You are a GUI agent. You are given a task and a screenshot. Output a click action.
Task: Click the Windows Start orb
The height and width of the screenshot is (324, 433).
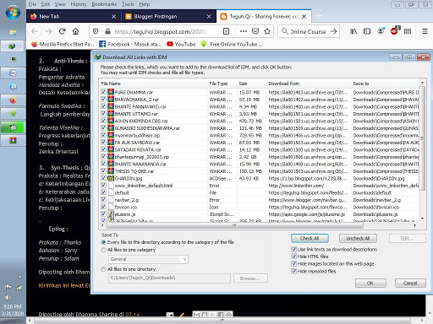pos(13,13)
